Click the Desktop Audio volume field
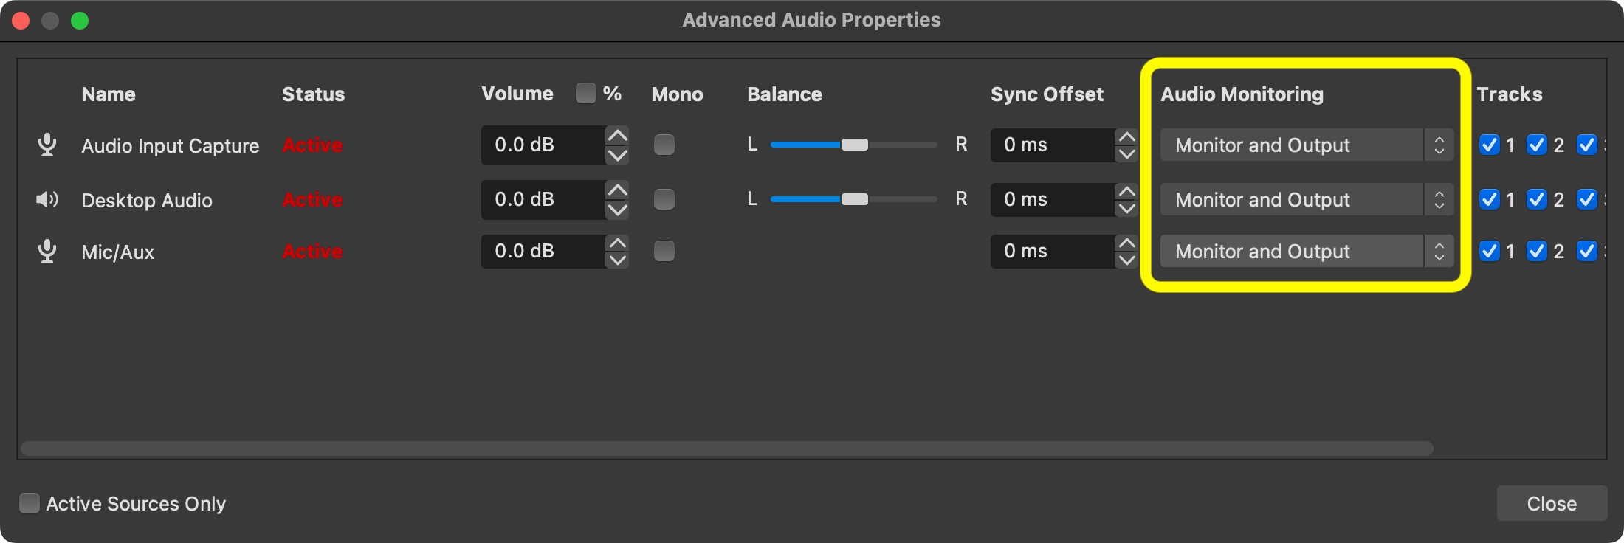Viewport: 1624px width, 543px height. coord(543,199)
